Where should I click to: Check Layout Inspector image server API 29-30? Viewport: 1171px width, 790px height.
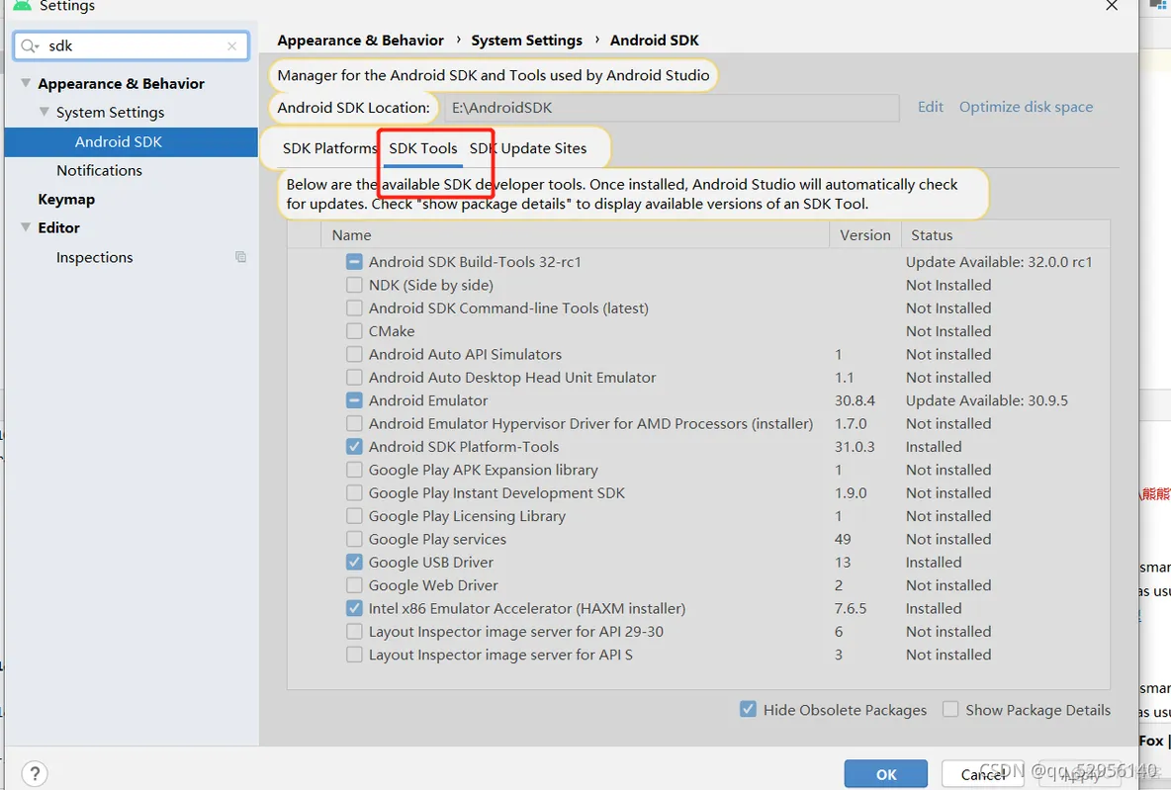tap(354, 633)
